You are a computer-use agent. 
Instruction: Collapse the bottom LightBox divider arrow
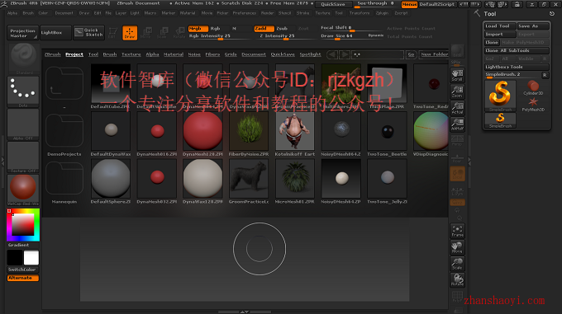pos(245,312)
